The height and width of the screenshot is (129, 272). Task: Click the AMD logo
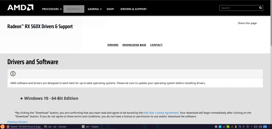(x=20, y=8)
